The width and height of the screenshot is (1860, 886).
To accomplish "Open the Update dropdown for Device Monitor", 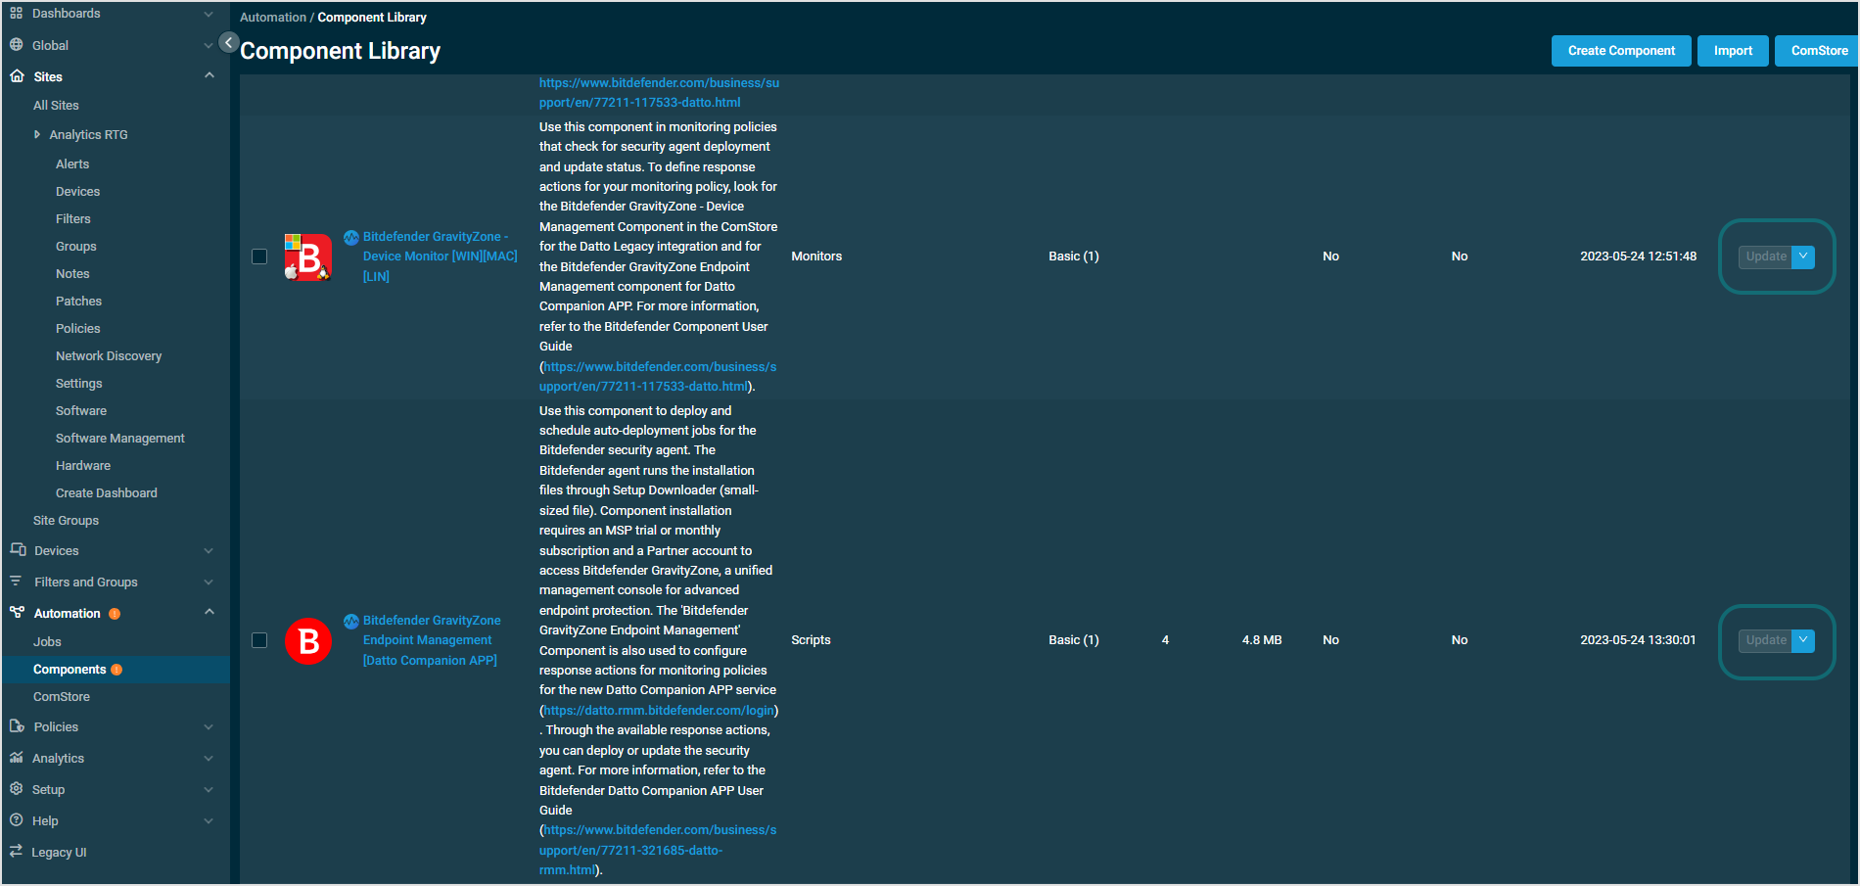I will [1803, 256].
